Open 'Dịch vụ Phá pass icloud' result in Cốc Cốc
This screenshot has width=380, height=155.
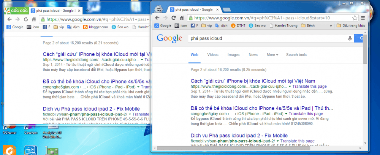click(x=91, y=109)
